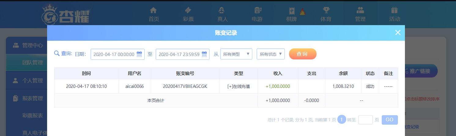Click the page number input field

[x=365, y=120]
